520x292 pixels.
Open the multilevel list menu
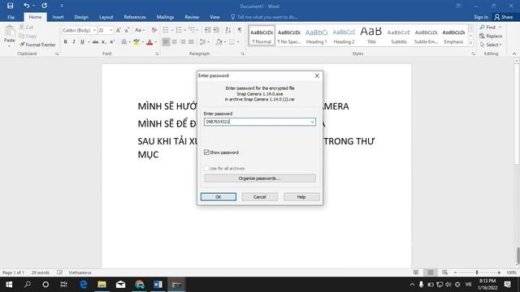193,30
